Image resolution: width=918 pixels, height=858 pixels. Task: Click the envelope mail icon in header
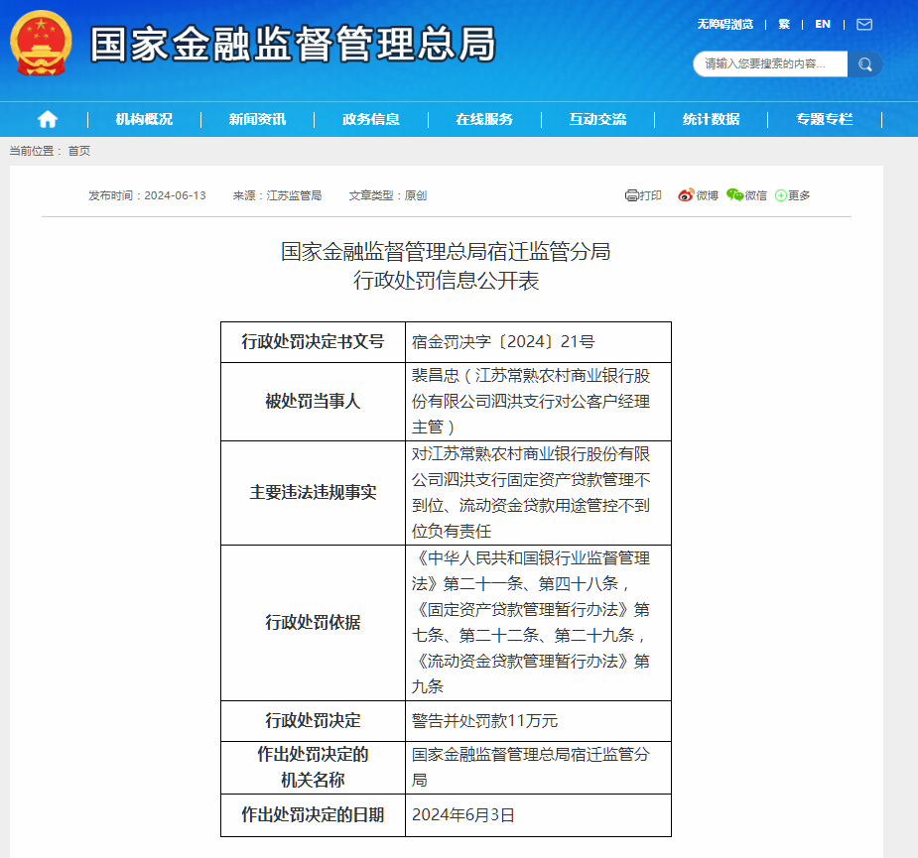point(862,25)
